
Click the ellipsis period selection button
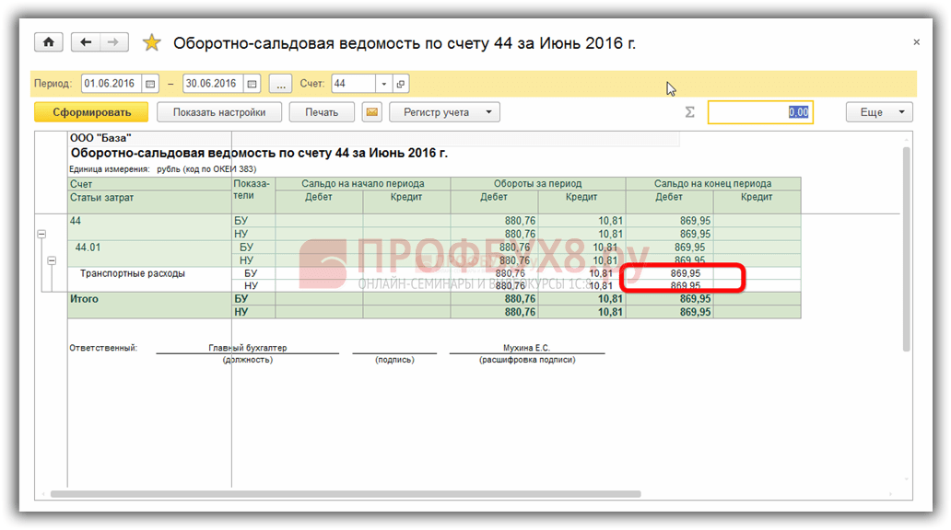(x=281, y=84)
